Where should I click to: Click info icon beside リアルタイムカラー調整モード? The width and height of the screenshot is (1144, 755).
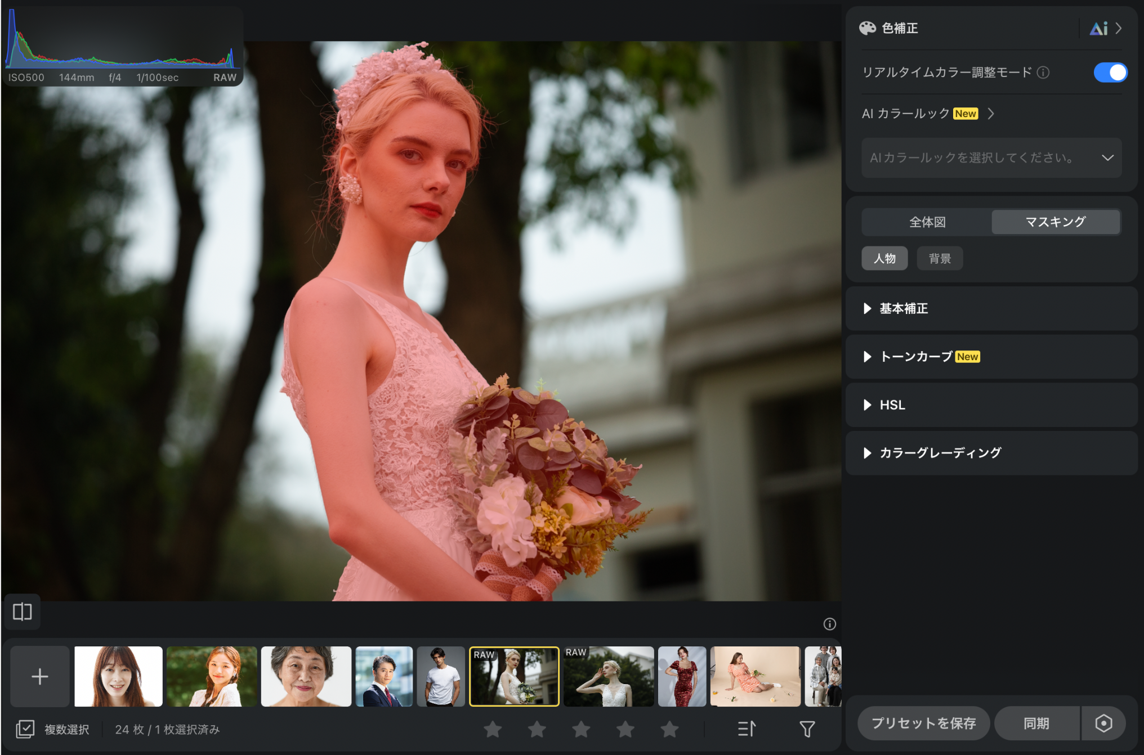1043,73
